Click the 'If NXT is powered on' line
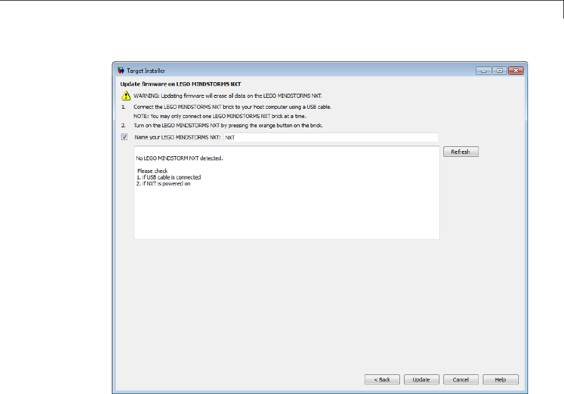The width and height of the screenshot is (564, 394). pos(163,183)
